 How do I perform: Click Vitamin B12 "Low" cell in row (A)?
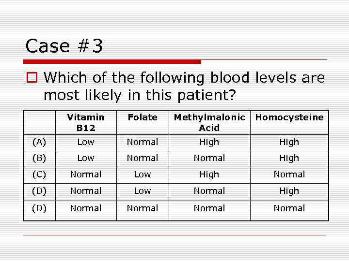[x=86, y=142]
